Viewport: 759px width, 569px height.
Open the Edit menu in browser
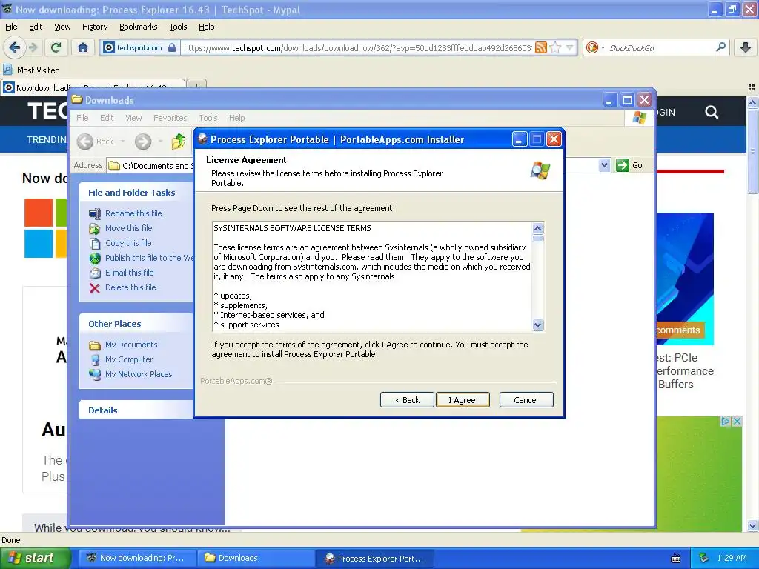(36, 27)
